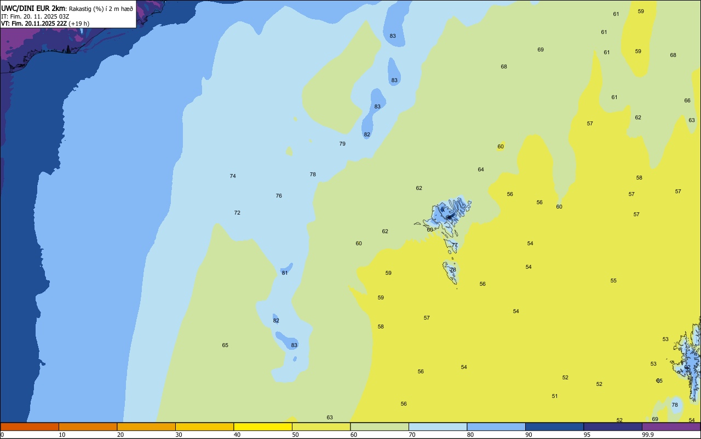
Task: Click the 40–50 bright yellow legend swatch
Action: click(x=263, y=426)
